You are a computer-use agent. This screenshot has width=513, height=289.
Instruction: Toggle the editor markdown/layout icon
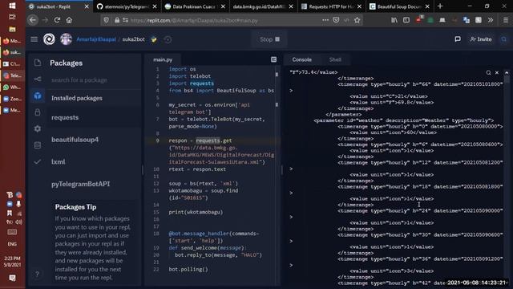point(273,59)
